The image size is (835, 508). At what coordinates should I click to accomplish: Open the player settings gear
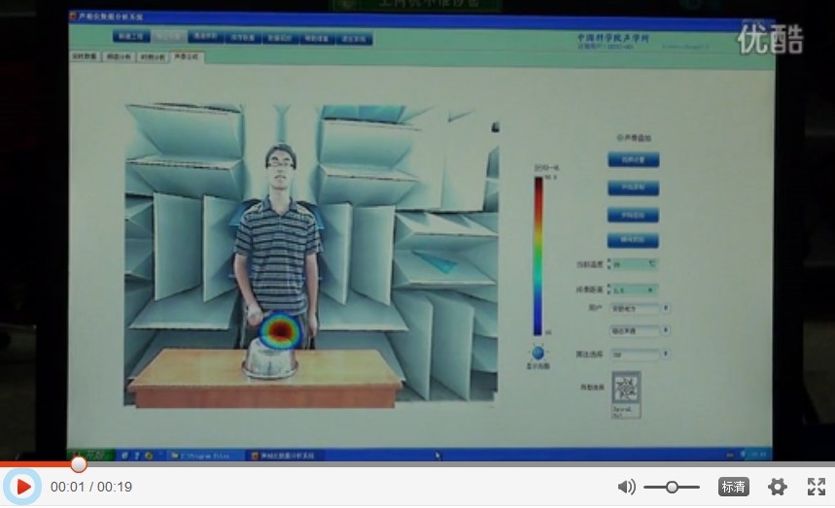tap(778, 487)
